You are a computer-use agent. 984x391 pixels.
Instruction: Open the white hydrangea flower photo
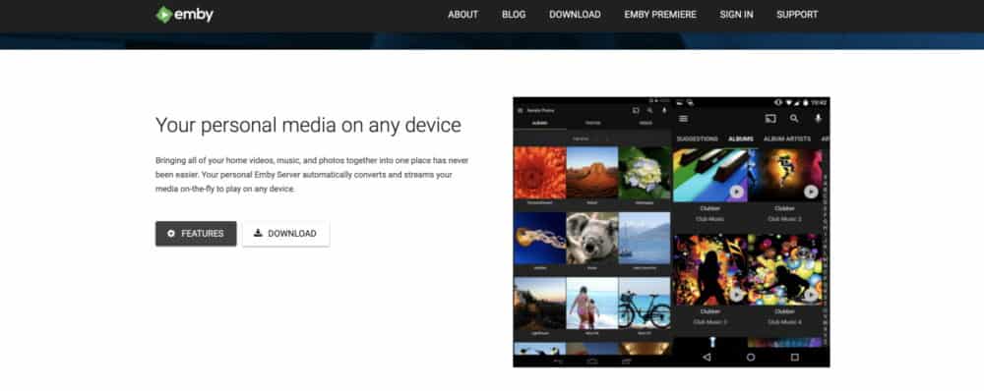coord(645,172)
